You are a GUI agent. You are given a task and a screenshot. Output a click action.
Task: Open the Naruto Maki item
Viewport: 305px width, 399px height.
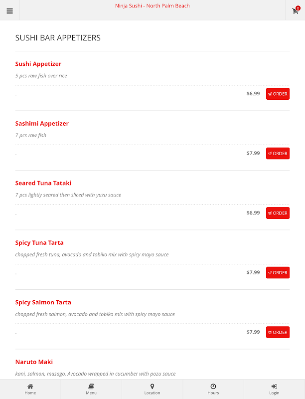[x=34, y=362]
